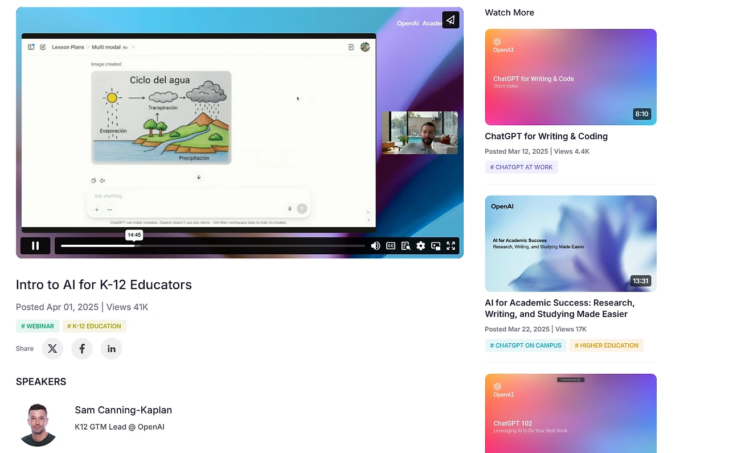Select the # HIGHER EDUCATION tag
Screen dimensions: 729x453
click(607, 345)
